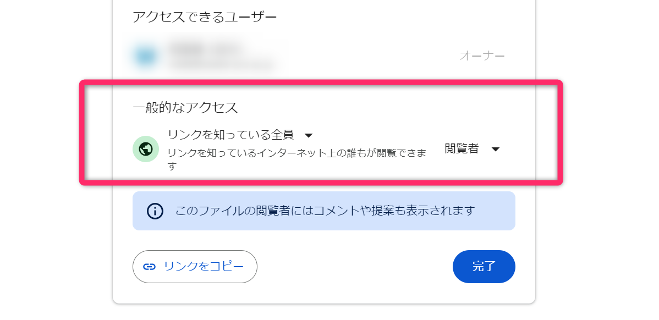The image size is (659, 320).
Task: Click the blurred owner email address
Action: click(220, 65)
